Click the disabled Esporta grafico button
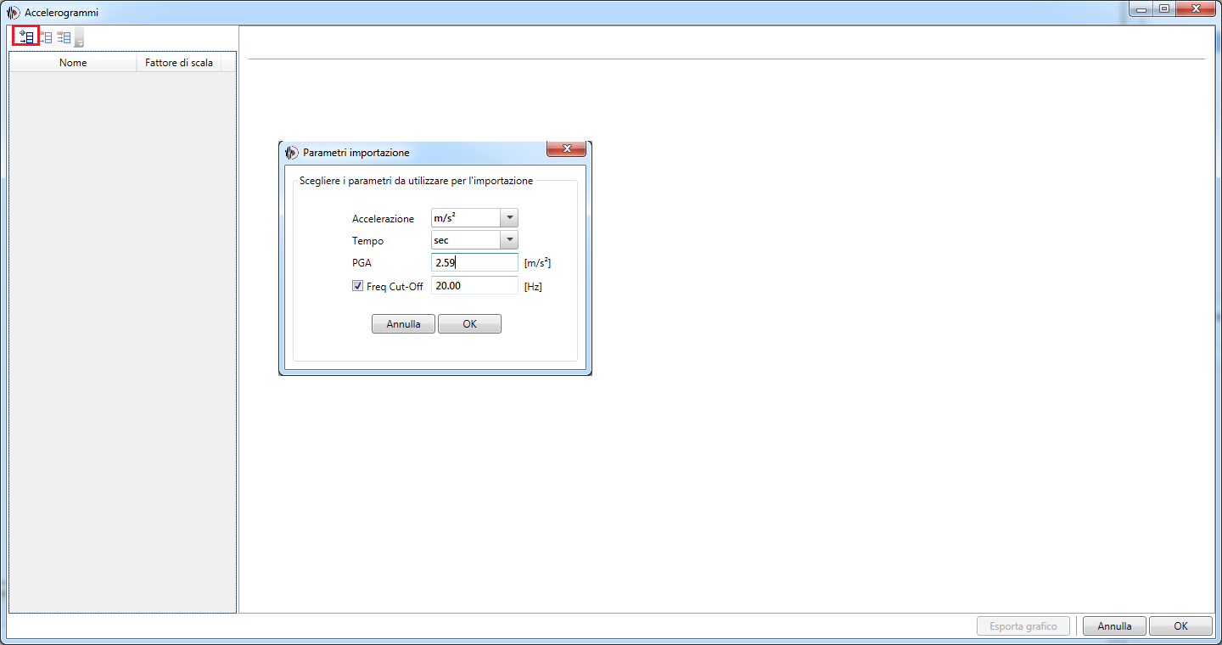This screenshot has height=645, width=1222. [x=1023, y=626]
